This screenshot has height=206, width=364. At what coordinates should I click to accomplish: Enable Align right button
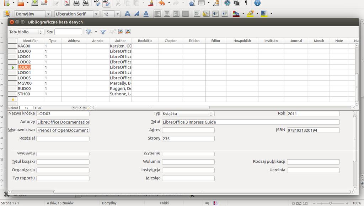point(176,14)
